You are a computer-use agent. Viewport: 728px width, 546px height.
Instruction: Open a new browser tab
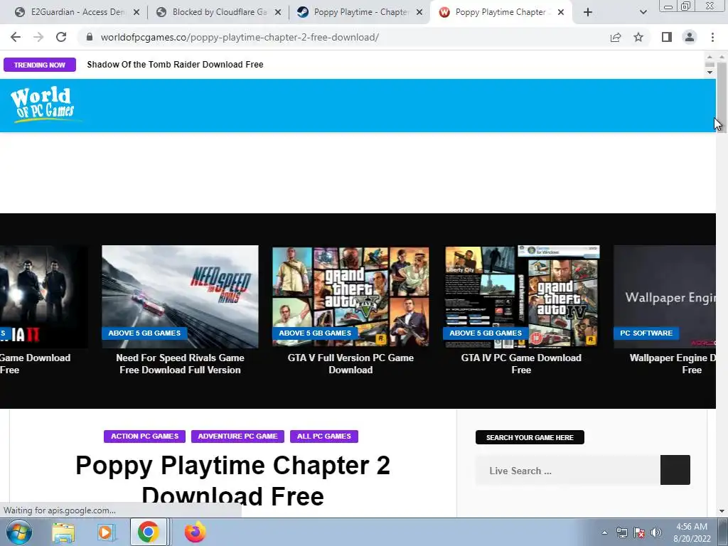588,12
